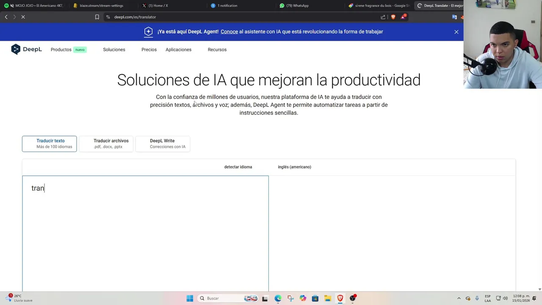Click the Brave Rewards triangle icon

click(x=403, y=17)
